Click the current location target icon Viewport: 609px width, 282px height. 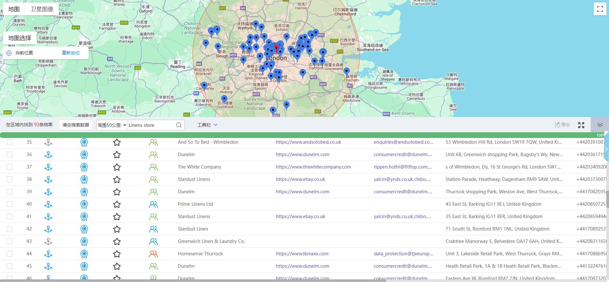(x=9, y=53)
